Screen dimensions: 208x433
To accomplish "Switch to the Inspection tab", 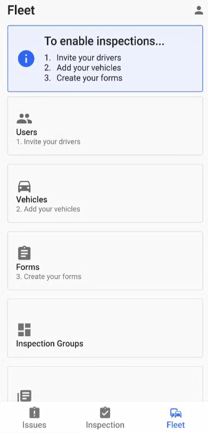I will pyautogui.click(x=105, y=418).
